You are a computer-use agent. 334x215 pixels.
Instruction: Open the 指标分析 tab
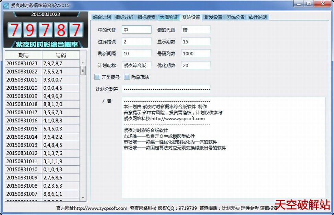point(124,16)
